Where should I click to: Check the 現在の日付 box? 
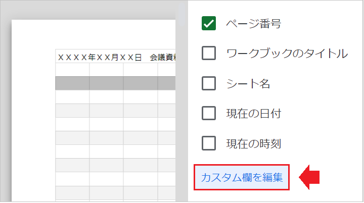(x=209, y=114)
